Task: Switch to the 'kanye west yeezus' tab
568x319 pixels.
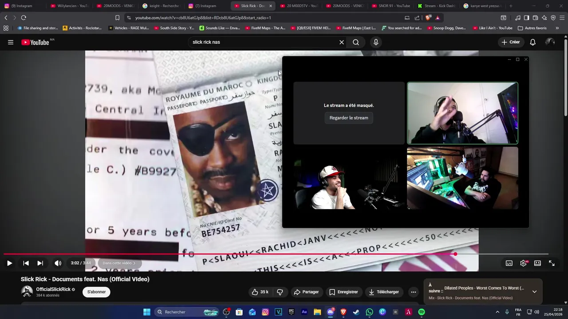Action: (x=482, y=6)
